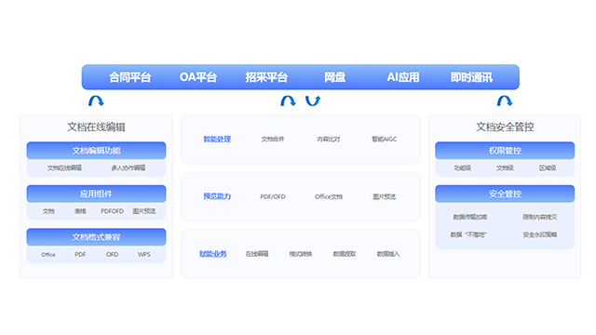
Task: Select Office under 文档格式兼容
Action: (x=48, y=254)
